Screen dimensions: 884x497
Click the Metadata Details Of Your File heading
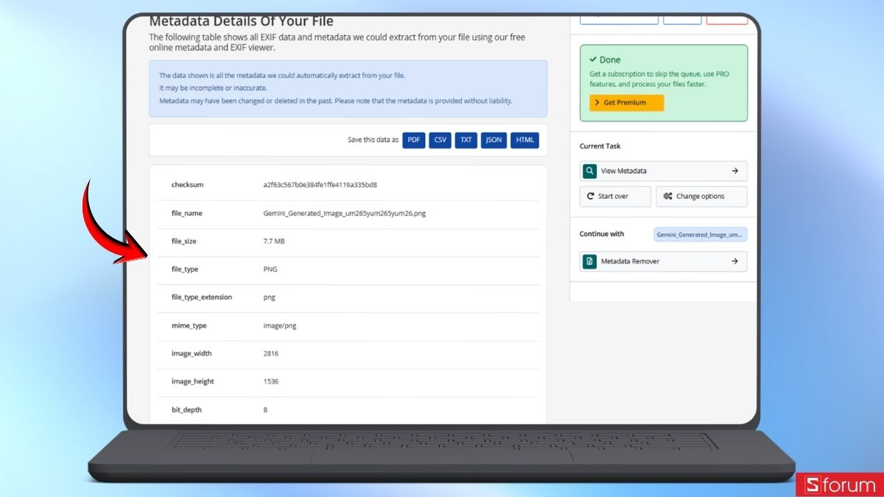(241, 21)
